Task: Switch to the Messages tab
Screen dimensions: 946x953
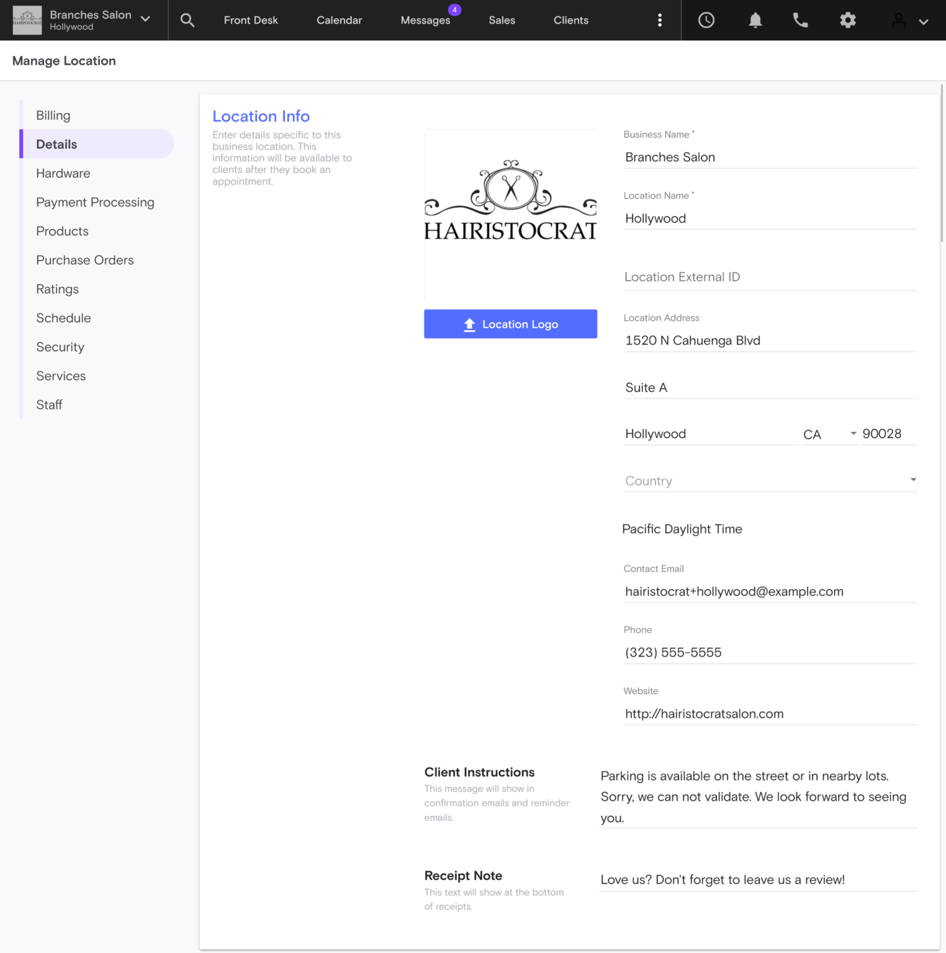Action: pyautogui.click(x=426, y=20)
